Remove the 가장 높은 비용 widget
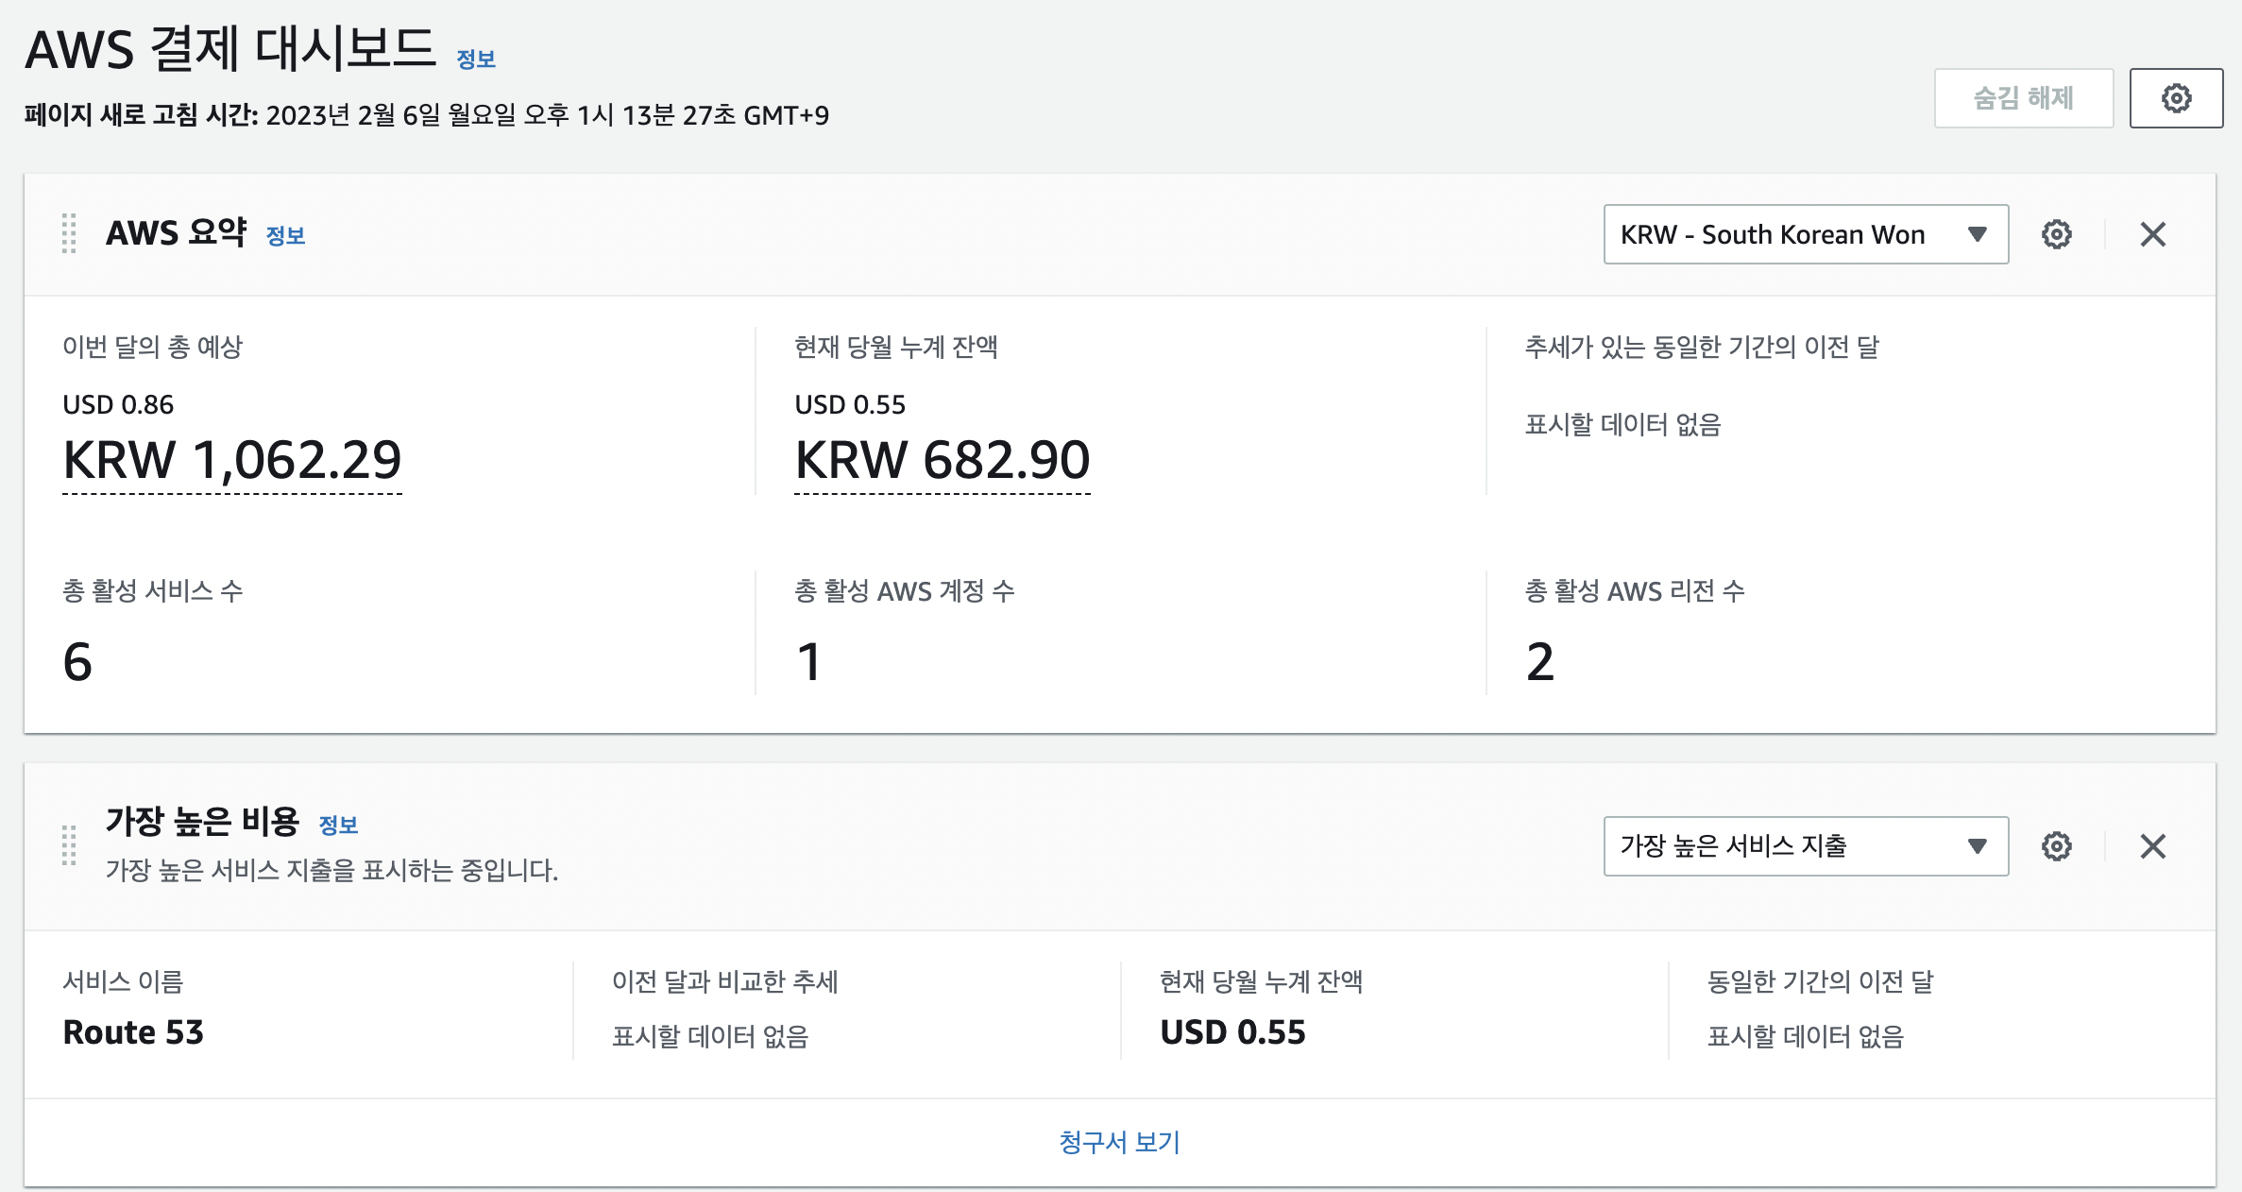The image size is (2242, 1192). tap(2152, 846)
